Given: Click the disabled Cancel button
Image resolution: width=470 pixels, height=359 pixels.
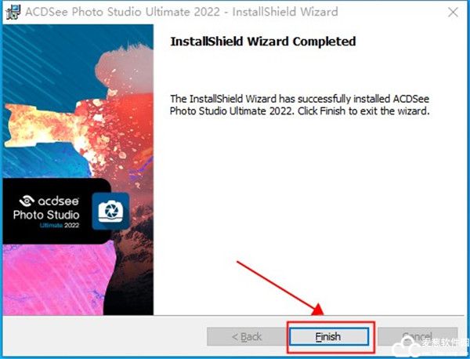Looking at the screenshot, I should click(418, 336).
